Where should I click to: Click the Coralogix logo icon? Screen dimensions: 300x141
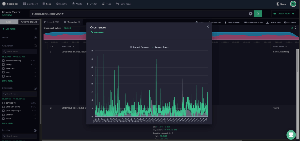(x=4, y=4)
